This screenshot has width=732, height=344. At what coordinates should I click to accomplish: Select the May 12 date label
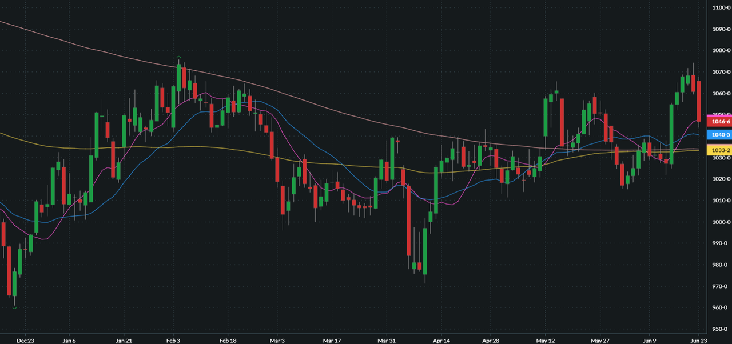click(546, 340)
